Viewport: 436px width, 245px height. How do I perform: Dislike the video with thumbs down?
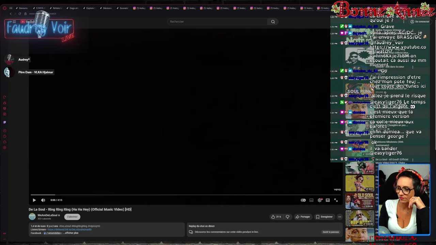pos(287,217)
